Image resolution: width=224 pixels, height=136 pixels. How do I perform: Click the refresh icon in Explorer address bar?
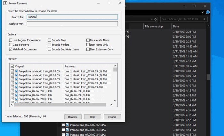156,19
